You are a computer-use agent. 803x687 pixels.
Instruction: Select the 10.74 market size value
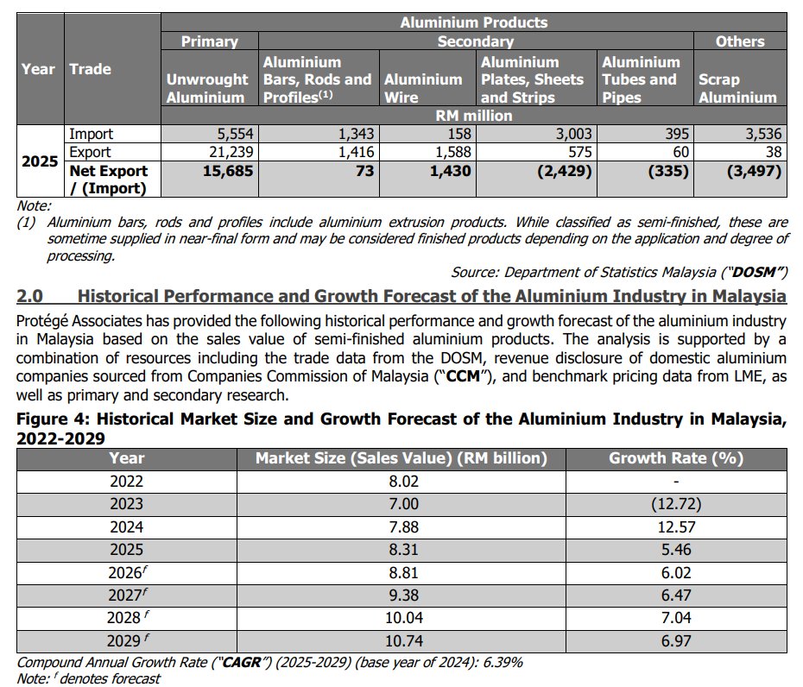(x=401, y=643)
